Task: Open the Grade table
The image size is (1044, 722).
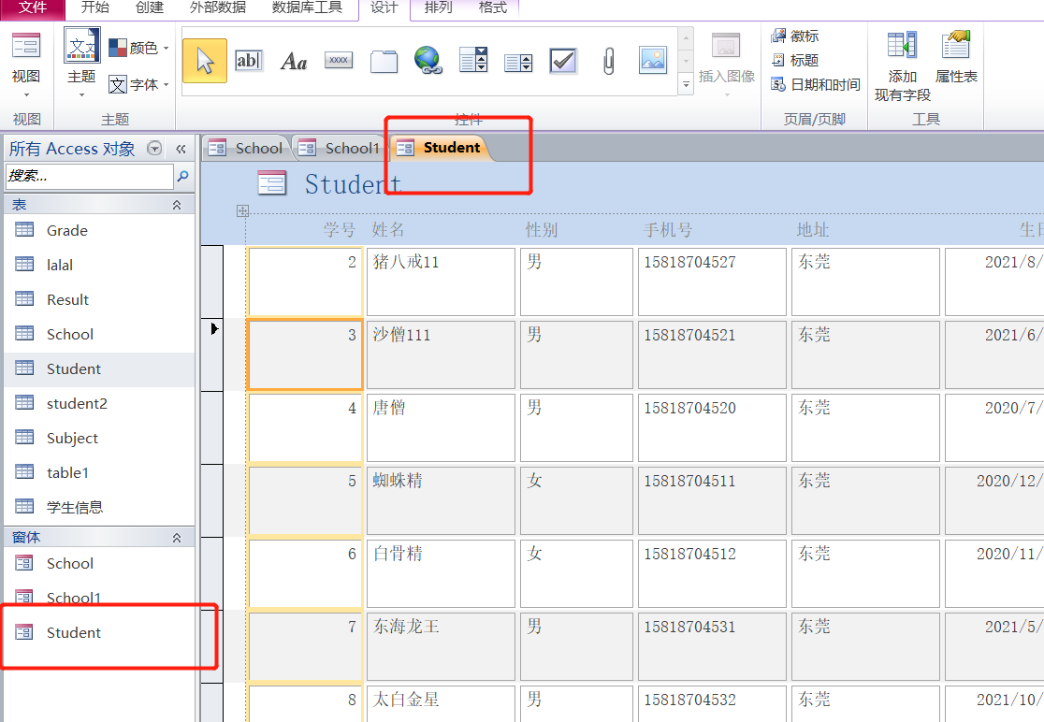Action: [x=67, y=231]
